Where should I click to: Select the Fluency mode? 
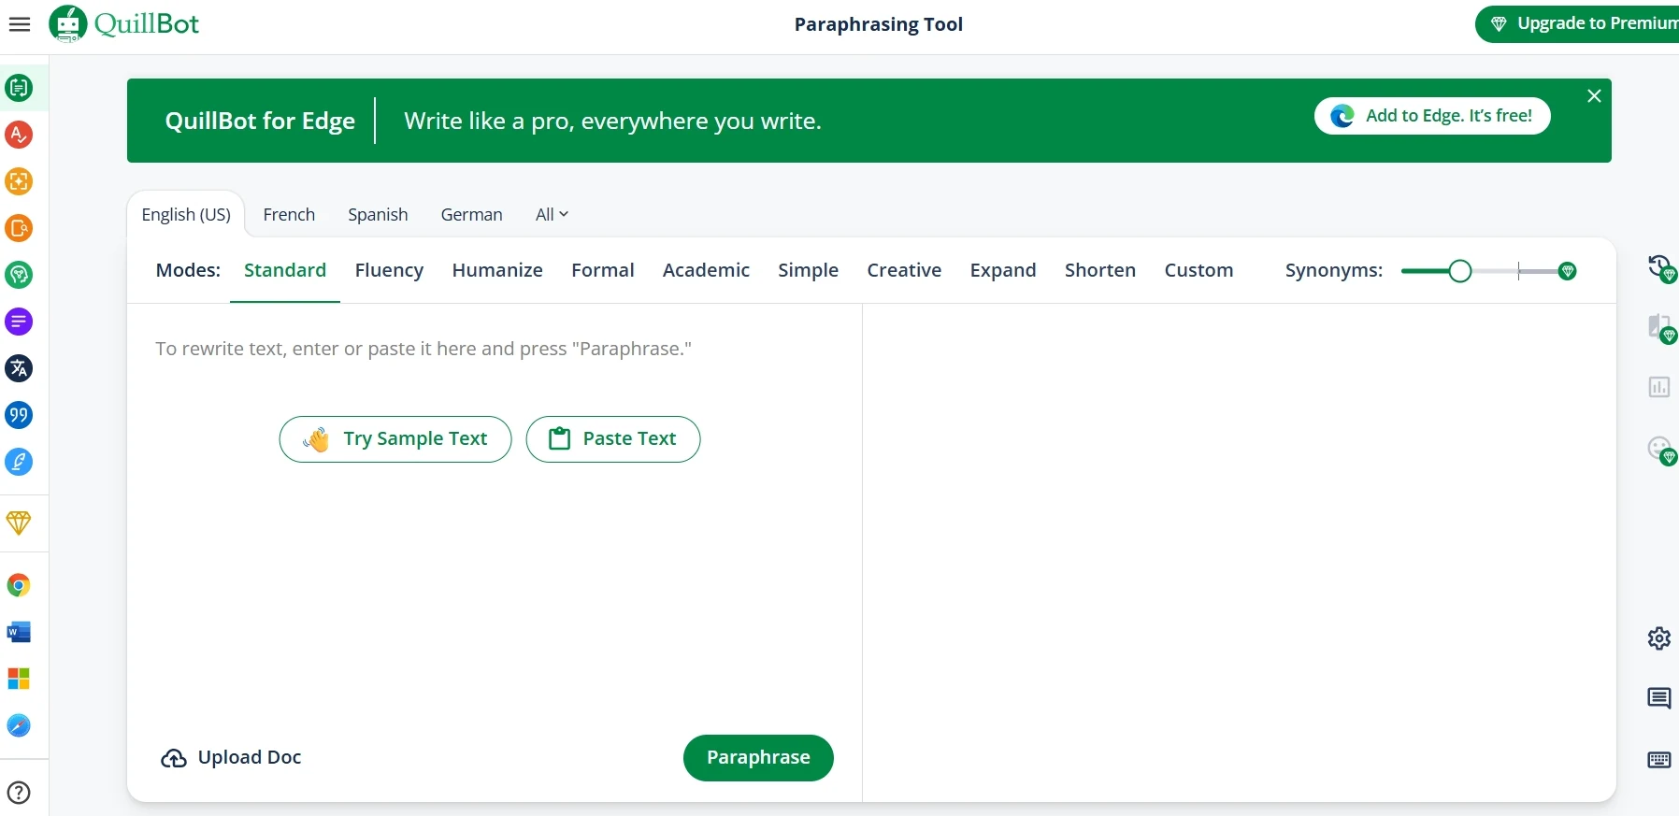(x=389, y=270)
